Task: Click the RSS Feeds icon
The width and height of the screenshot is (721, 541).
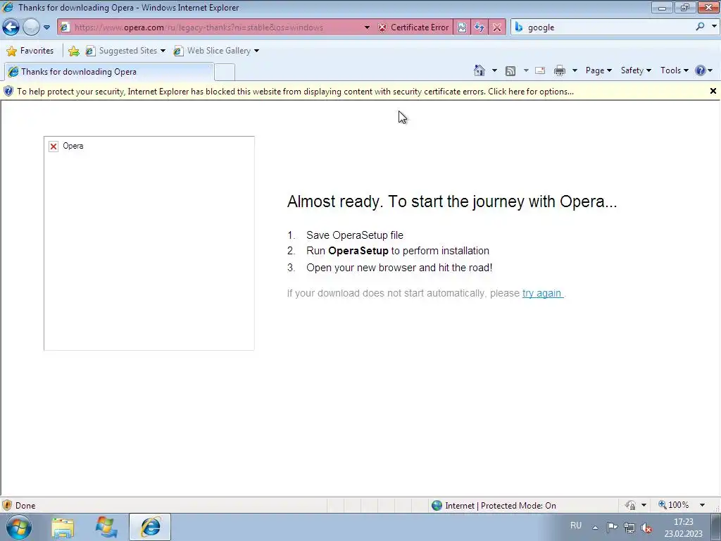Action: pyautogui.click(x=510, y=70)
